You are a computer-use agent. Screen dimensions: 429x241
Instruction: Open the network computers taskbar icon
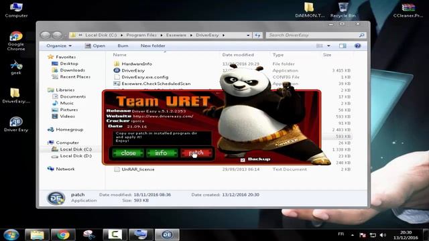(x=141, y=235)
